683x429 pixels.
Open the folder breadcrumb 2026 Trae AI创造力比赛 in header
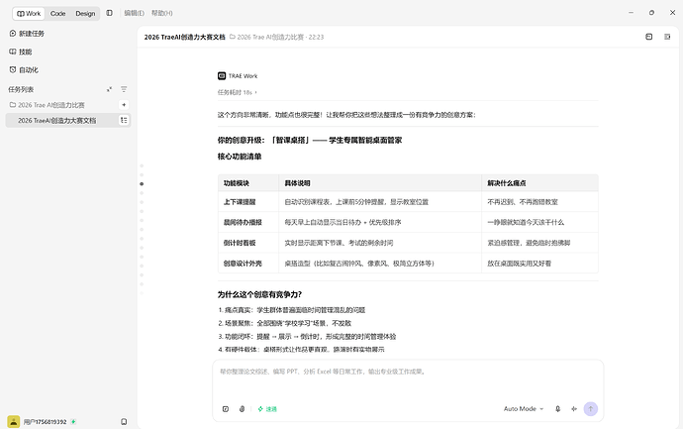point(266,37)
